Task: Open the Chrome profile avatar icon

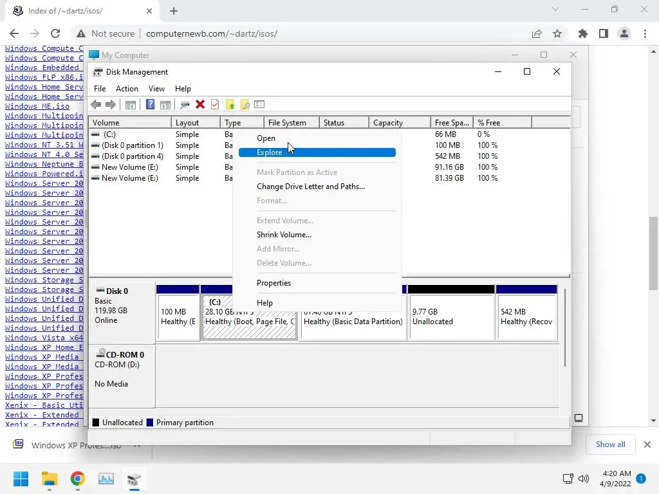Action: [624, 33]
